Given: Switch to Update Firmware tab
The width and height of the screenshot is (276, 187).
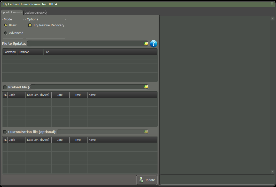Looking at the screenshot, I should tap(12, 12).
